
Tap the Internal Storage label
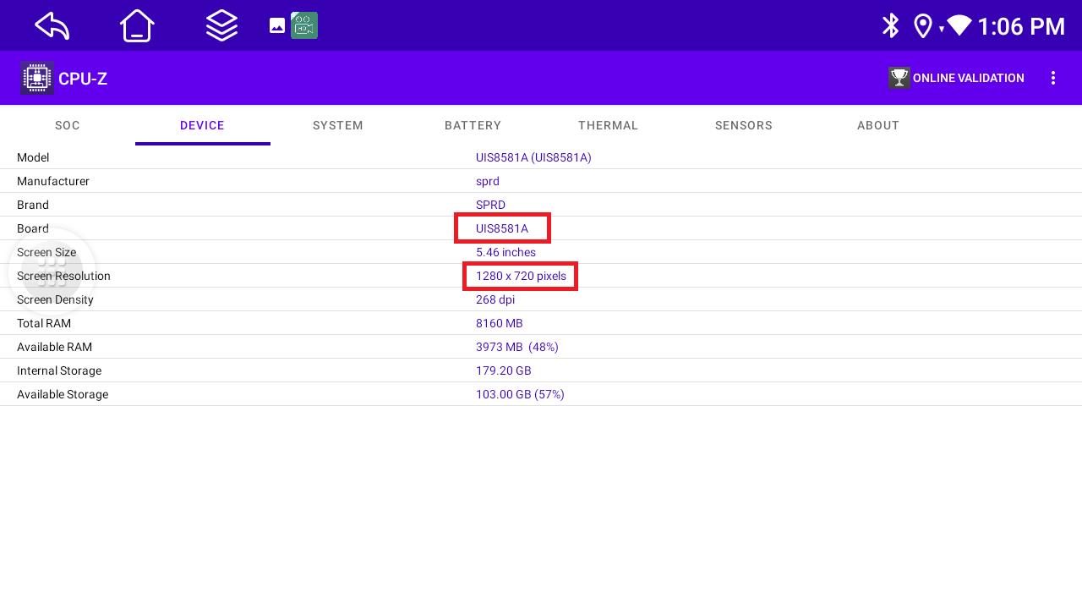coord(59,370)
